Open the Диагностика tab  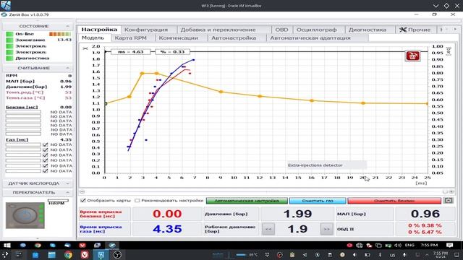click(367, 30)
